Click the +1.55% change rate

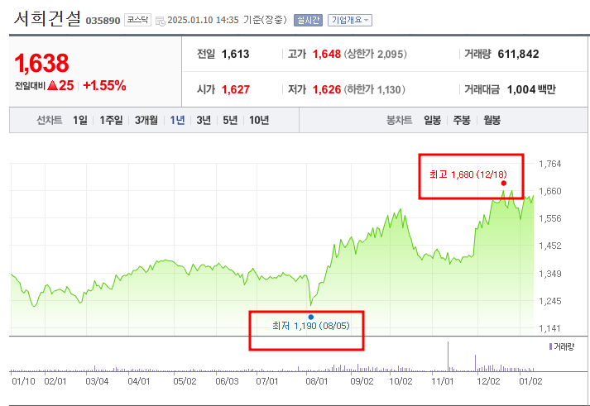104,86
